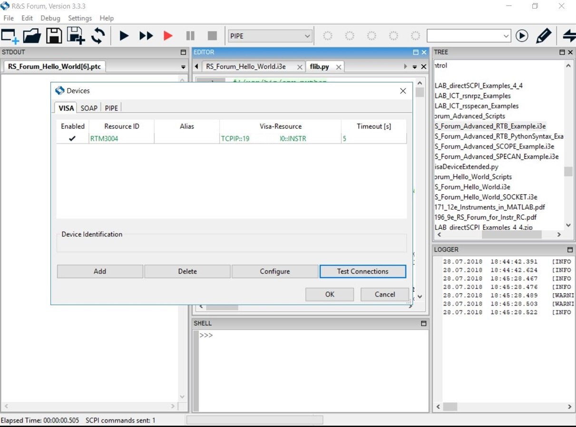Open a file with folder icon
The height and width of the screenshot is (427, 576).
click(32, 36)
